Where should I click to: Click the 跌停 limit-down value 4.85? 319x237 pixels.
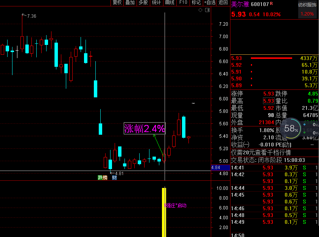[x=313, y=94]
